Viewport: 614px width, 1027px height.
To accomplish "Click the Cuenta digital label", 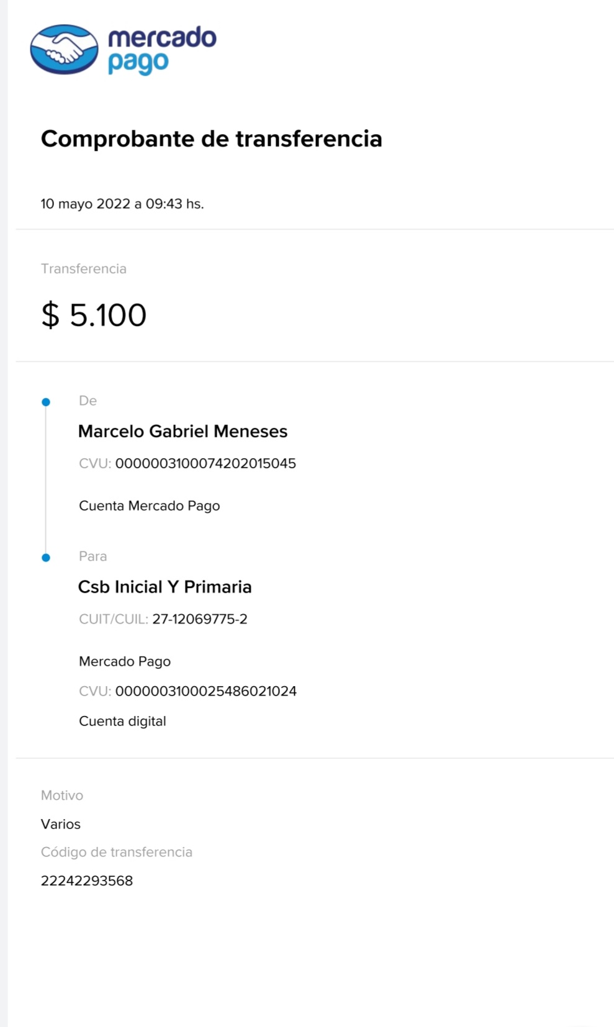I will 122,722.
